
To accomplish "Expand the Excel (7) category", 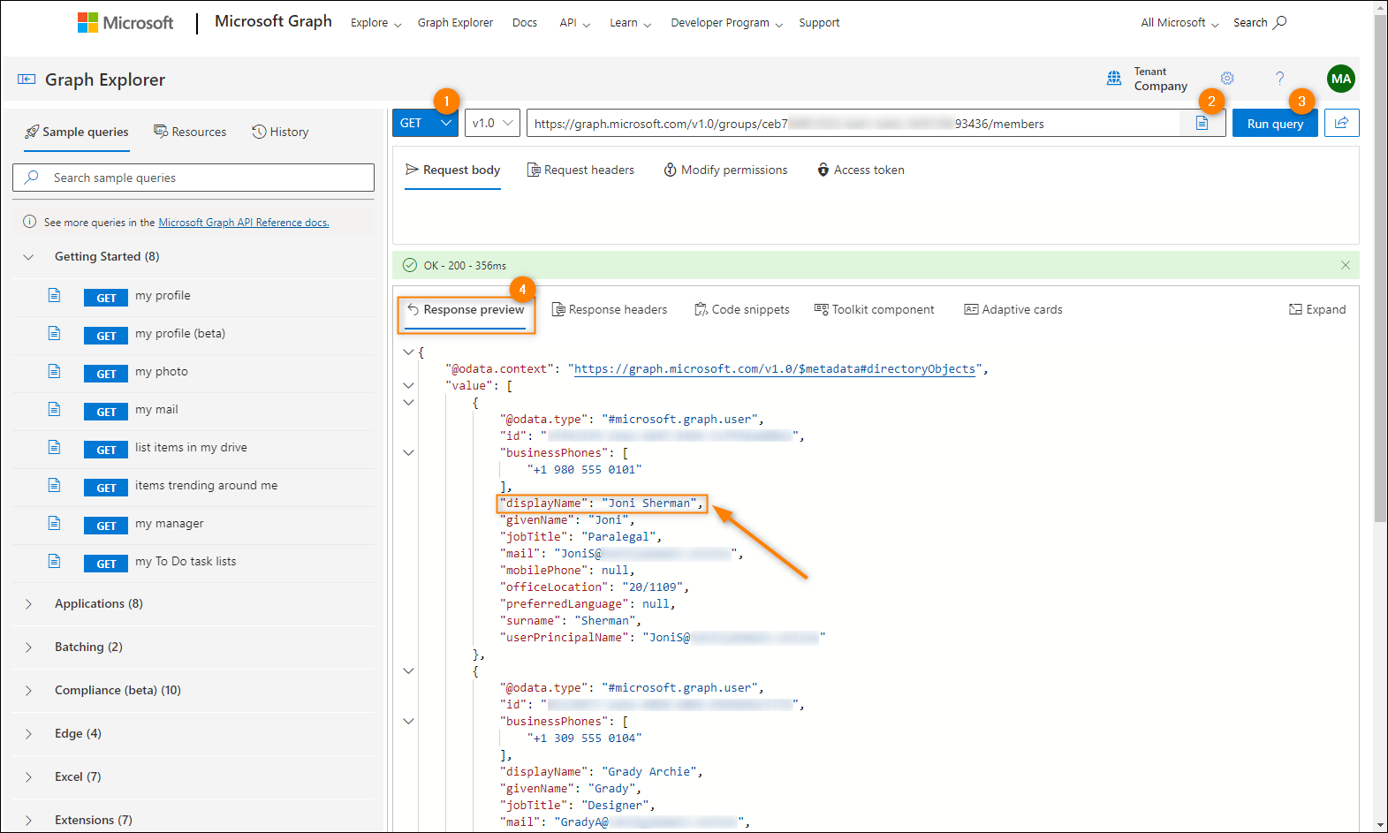I will [x=28, y=777].
